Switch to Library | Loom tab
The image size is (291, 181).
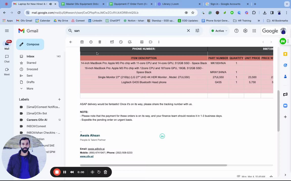(179, 4)
